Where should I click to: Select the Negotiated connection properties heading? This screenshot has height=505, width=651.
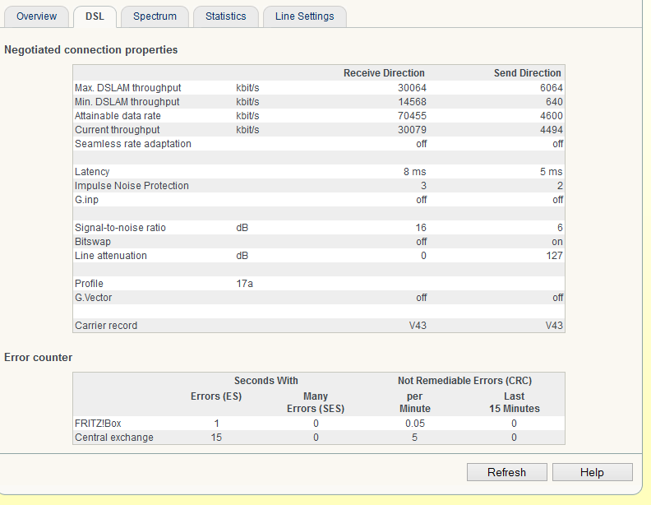coord(91,50)
